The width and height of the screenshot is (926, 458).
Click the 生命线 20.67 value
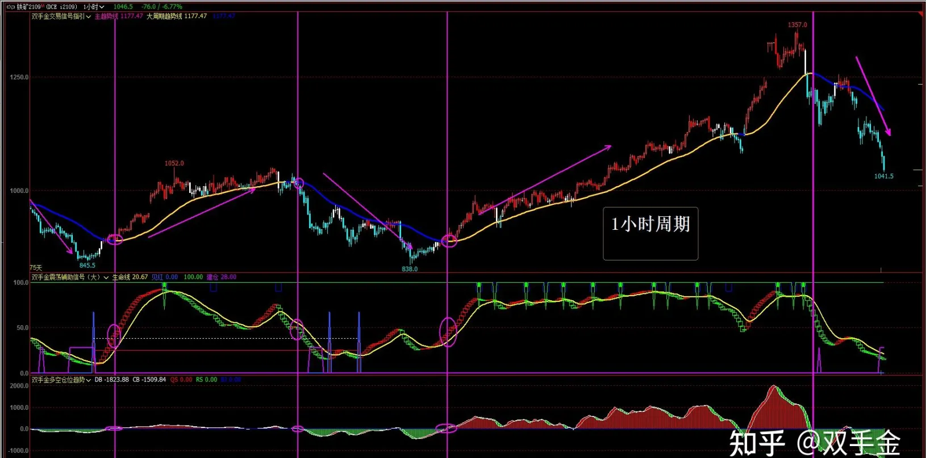[x=130, y=277]
